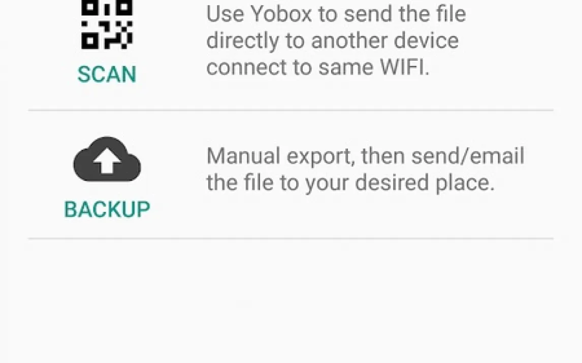Click the words 'desired place' in the backup text

pyautogui.click(x=425, y=183)
